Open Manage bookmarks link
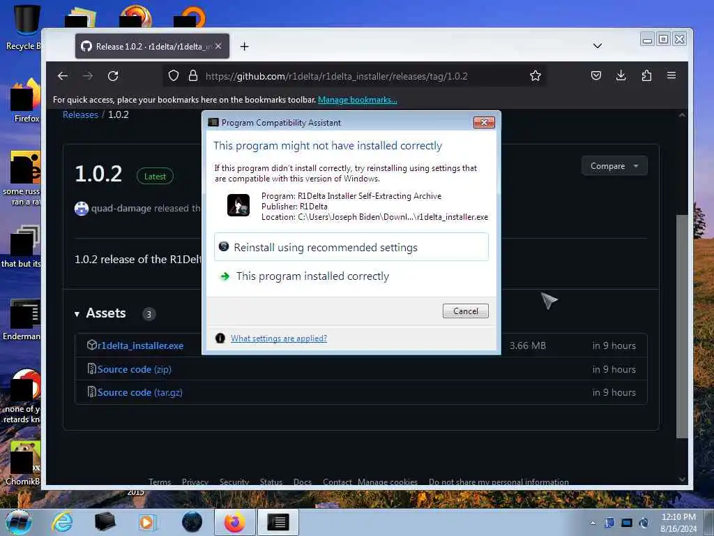Viewport: 714px width, 536px height. [x=358, y=100]
